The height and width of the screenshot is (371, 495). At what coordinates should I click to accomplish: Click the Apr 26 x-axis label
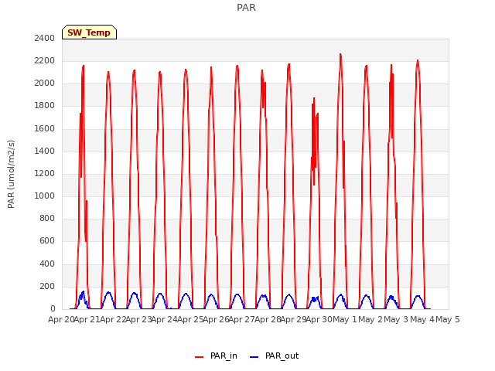coord(217,319)
